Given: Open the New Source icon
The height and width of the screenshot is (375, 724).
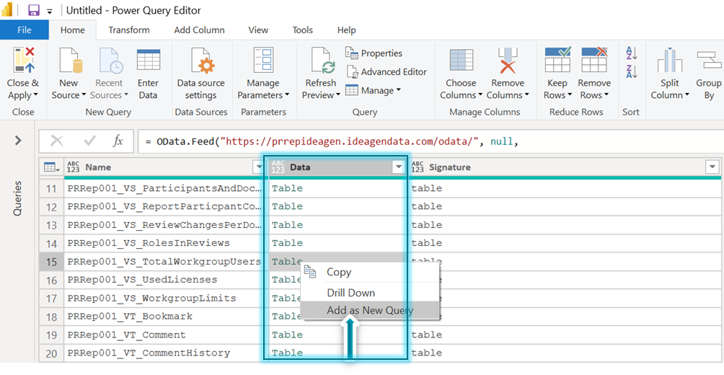Looking at the screenshot, I should click(70, 61).
